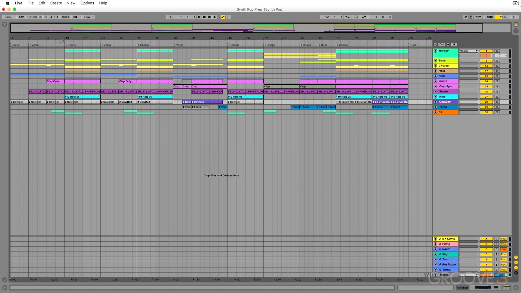Screen dimensions: 521x293
Task: Deactivate the Snare track number 24
Action: 486,81
